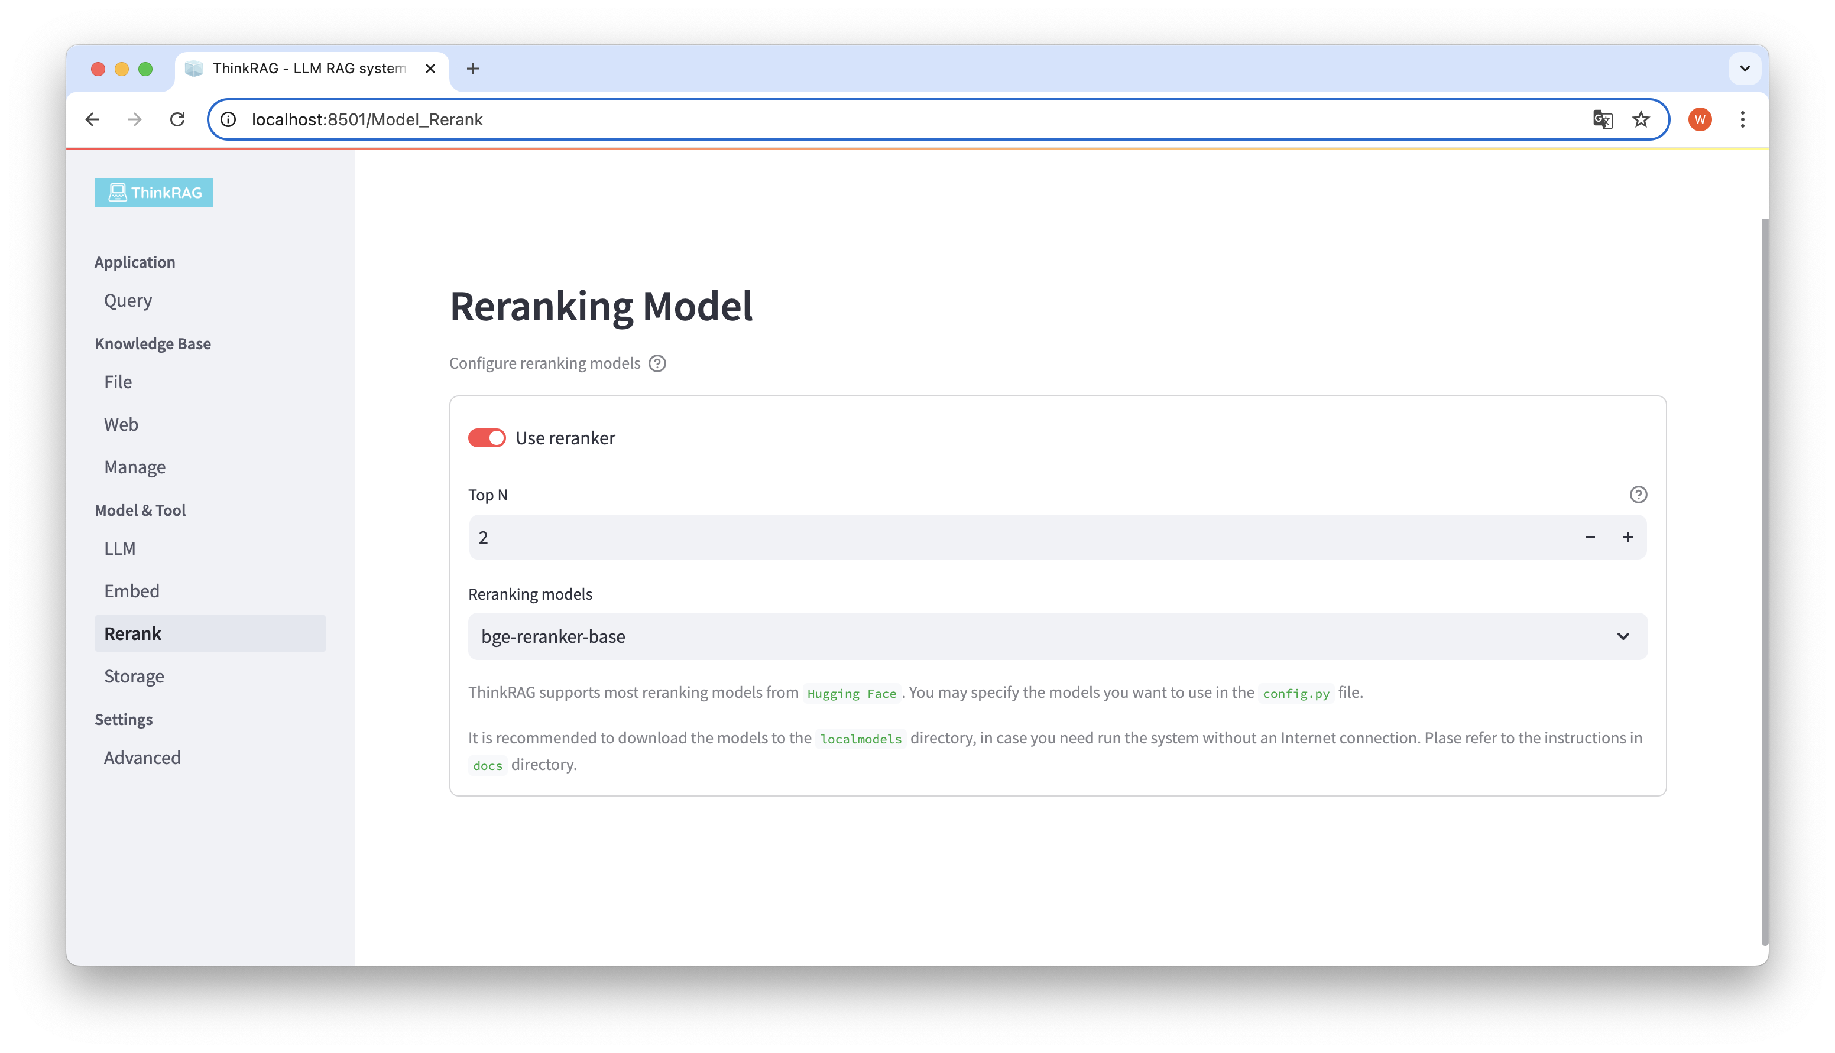The width and height of the screenshot is (1835, 1053).
Task: Click the Top N help icon
Action: tap(1638, 495)
